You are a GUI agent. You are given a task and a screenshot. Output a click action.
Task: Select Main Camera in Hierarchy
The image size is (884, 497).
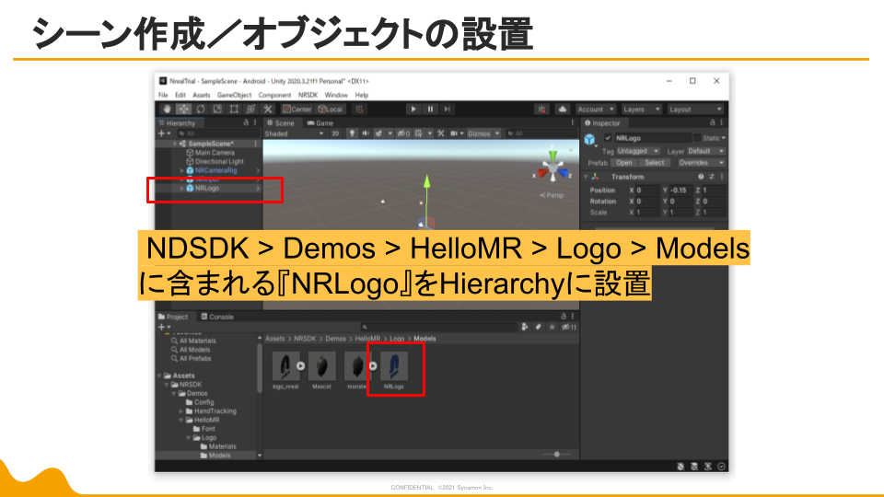click(215, 152)
